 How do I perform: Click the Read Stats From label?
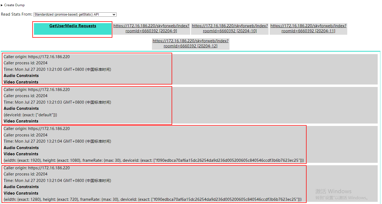16,14
